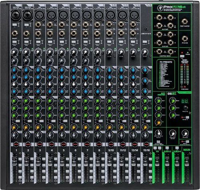Click the channel 5 XLR mic input

[63, 15]
